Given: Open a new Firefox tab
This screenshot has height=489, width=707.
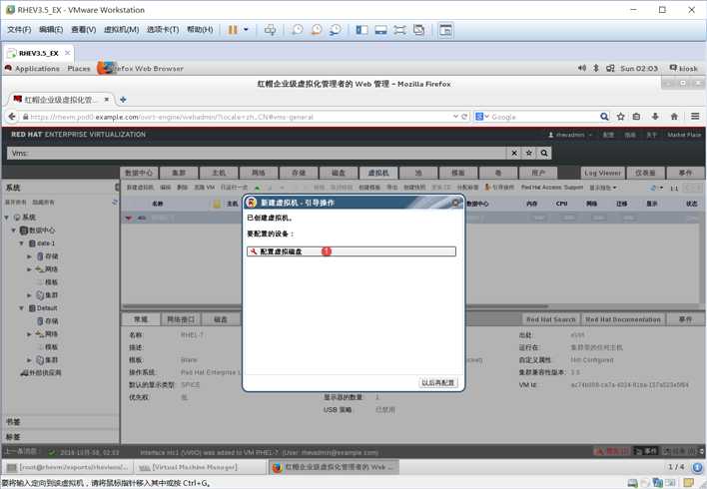Looking at the screenshot, I should pyautogui.click(x=123, y=100).
